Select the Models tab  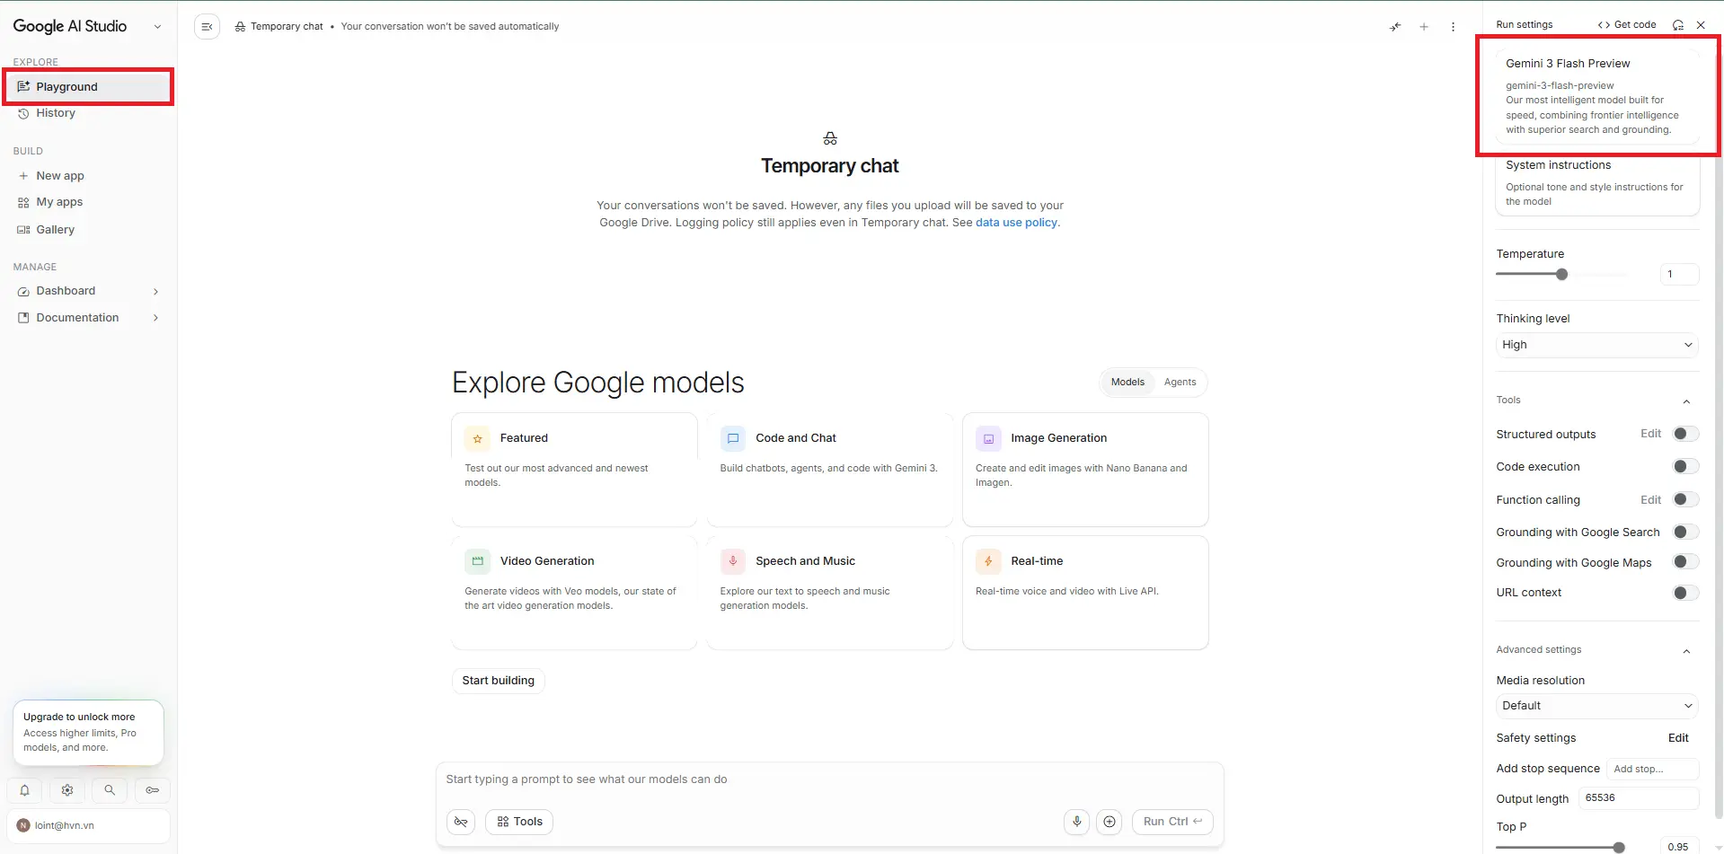(1127, 383)
